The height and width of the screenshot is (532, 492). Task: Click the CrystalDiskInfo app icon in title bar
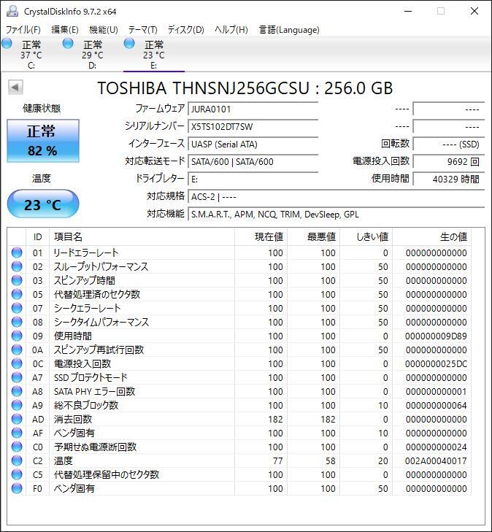12,11
